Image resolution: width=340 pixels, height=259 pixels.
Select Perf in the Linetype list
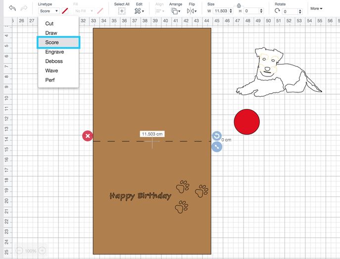click(50, 80)
